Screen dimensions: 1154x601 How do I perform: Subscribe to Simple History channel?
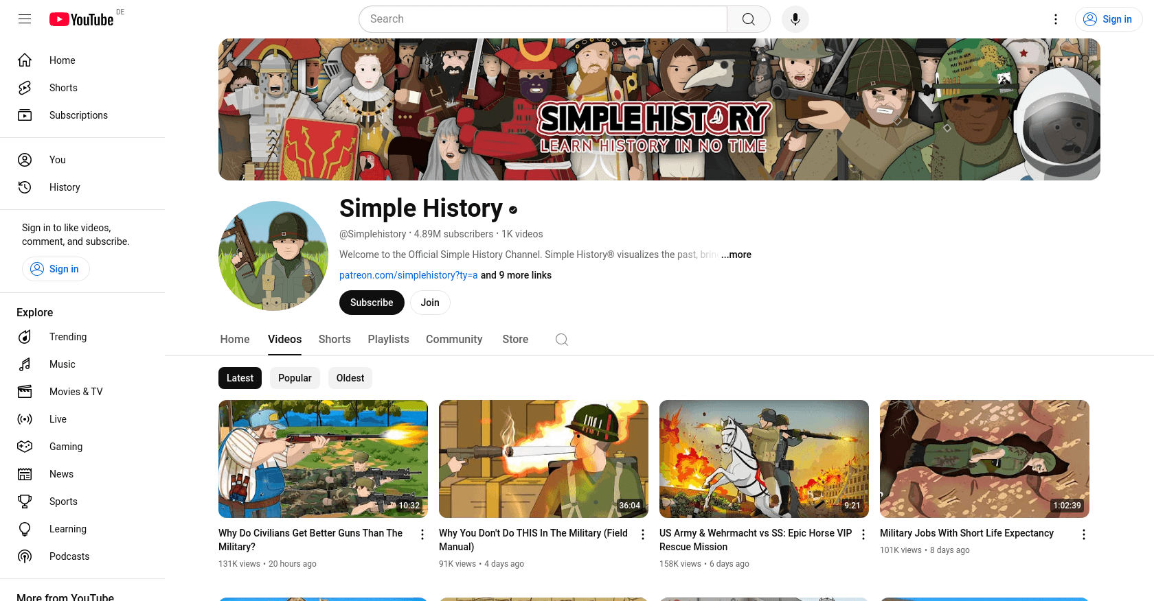point(372,303)
